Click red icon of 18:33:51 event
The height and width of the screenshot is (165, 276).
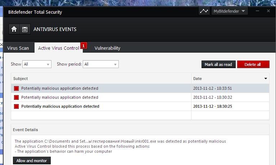coord(16,89)
